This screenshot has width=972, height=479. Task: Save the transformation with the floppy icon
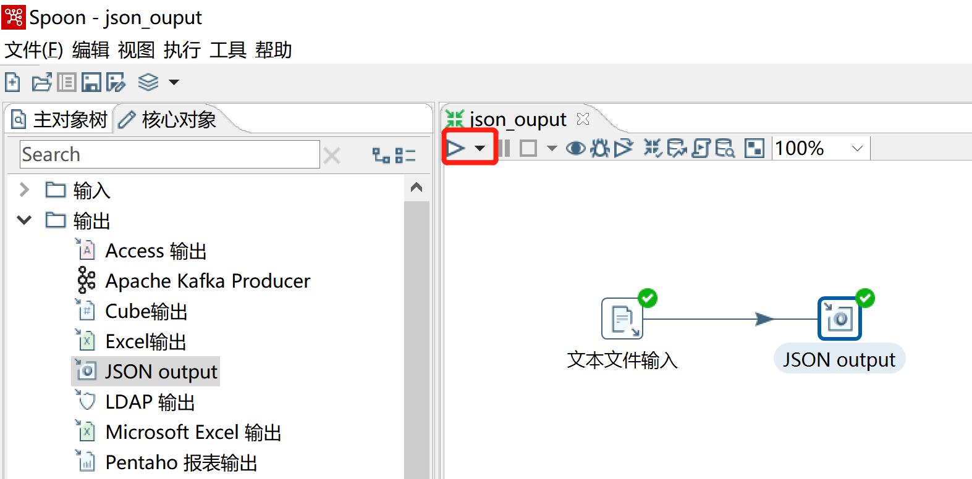[x=91, y=82]
